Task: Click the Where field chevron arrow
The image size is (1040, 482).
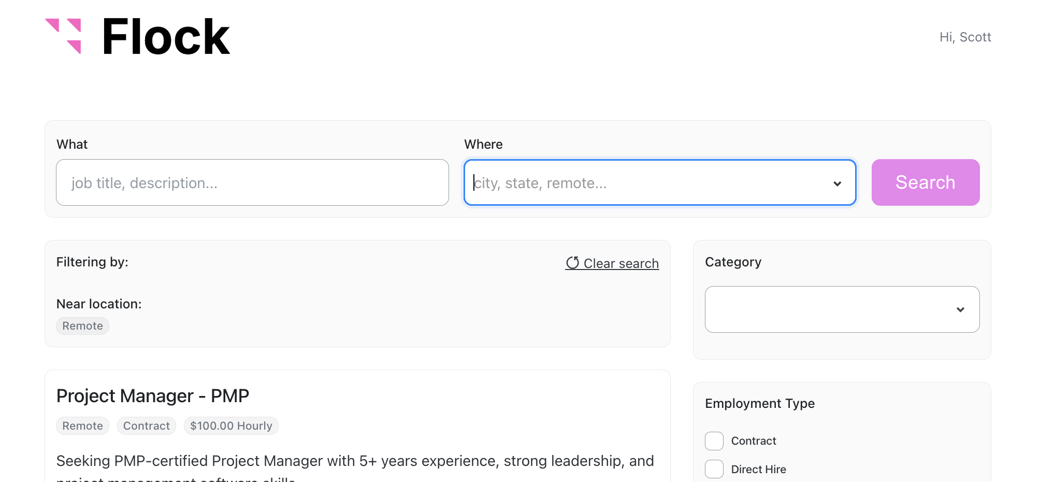Action: point(837,183)
